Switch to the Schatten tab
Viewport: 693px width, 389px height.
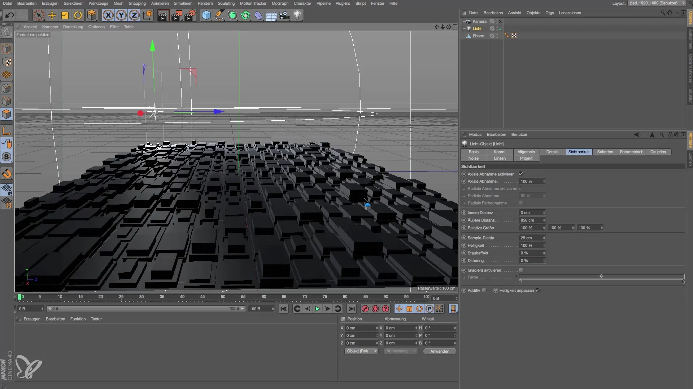(605, 152)
